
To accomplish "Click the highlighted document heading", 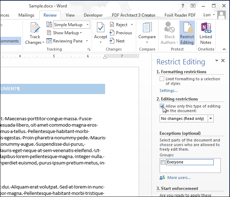I will (x=53, y=89).
